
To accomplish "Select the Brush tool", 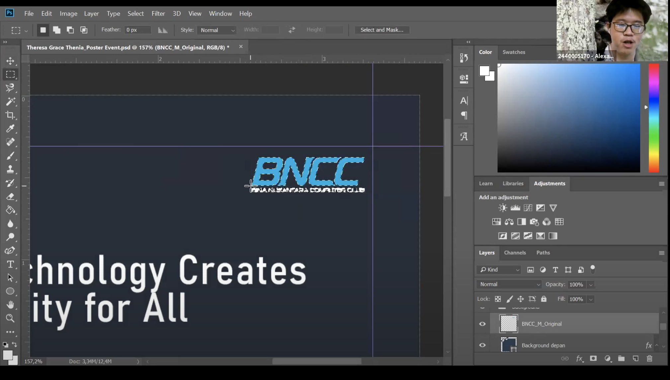I will [x=10, y=156].
